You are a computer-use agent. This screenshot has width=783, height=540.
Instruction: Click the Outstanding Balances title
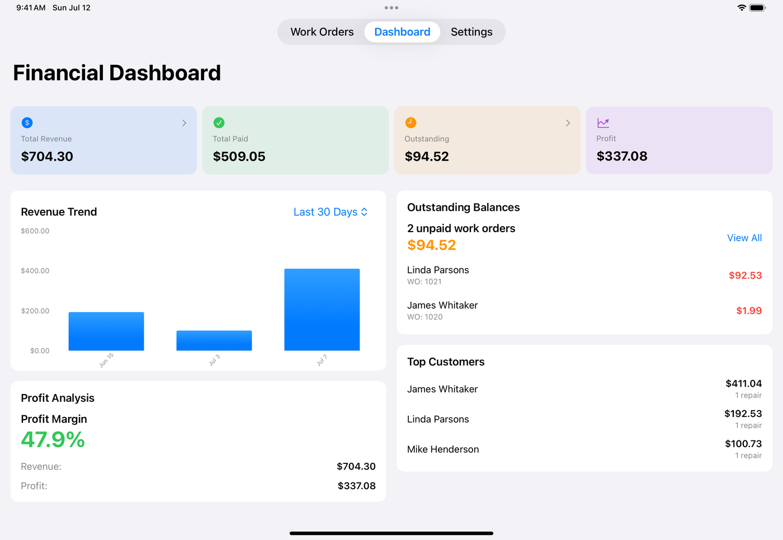[464, 208]
